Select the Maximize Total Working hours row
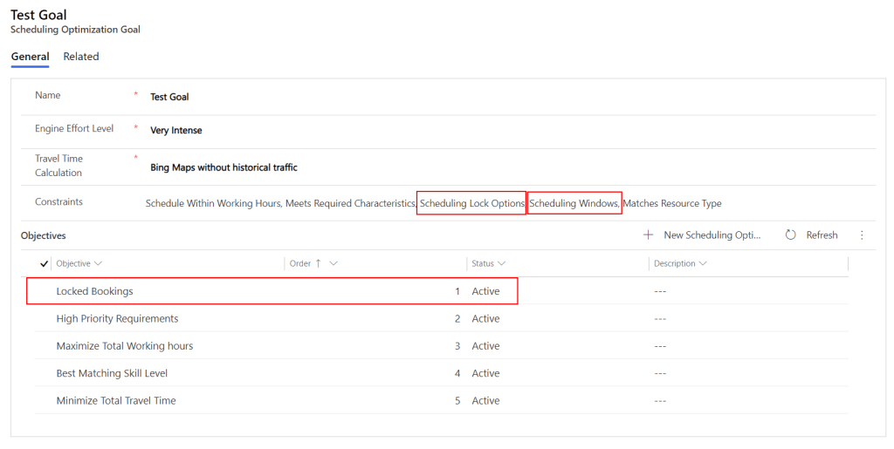The width and height of the screenshot is (894, 449). coord(125,346)
